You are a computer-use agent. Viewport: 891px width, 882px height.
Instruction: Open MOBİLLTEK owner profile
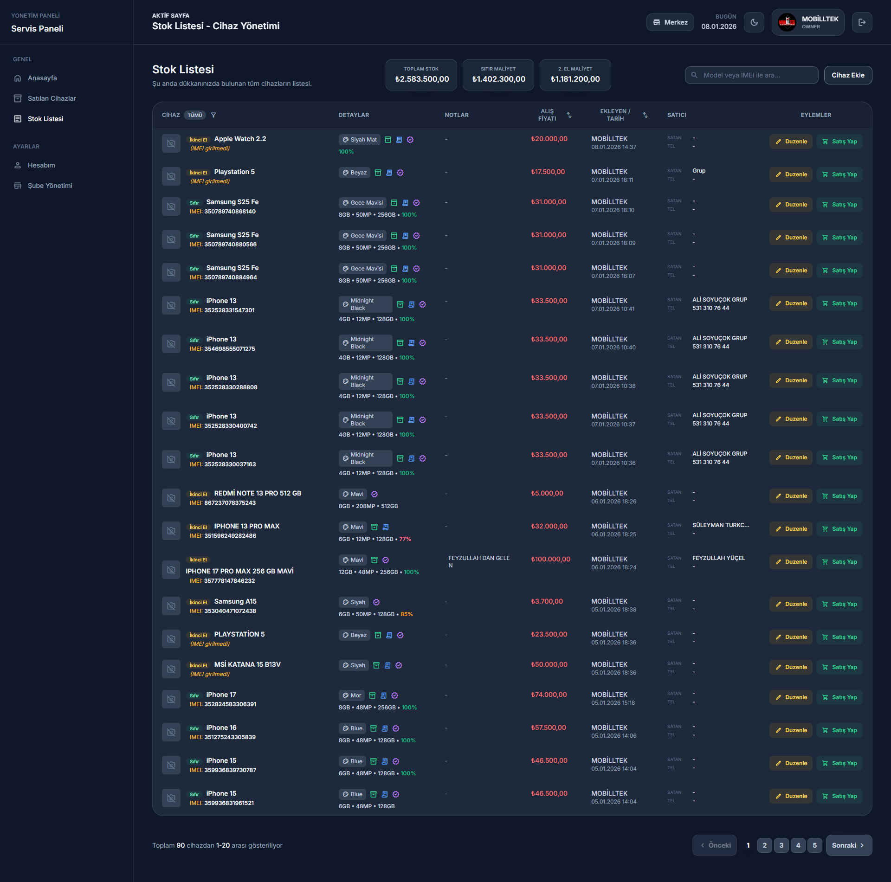[808, 22]
